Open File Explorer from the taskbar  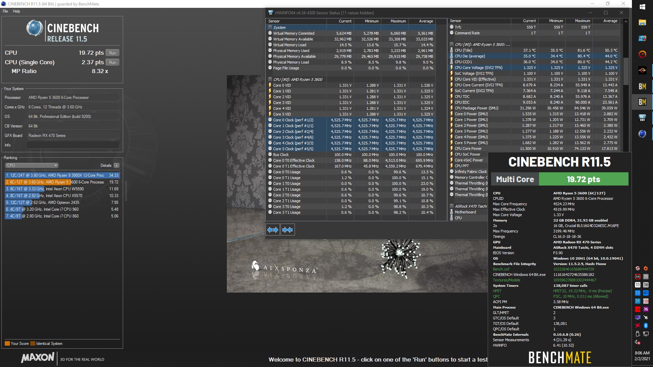pyautogui.click(x=642, y=23)
